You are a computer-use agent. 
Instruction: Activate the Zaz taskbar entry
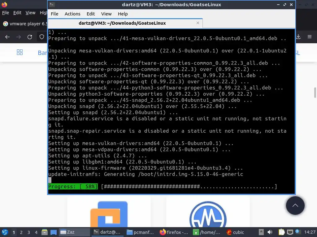point(74,232)
